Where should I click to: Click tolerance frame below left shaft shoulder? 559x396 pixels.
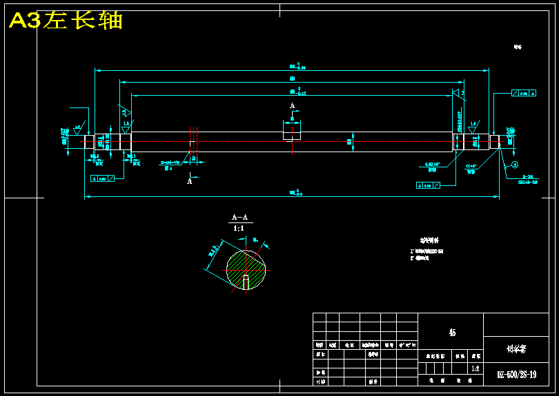tap(102, 178)
